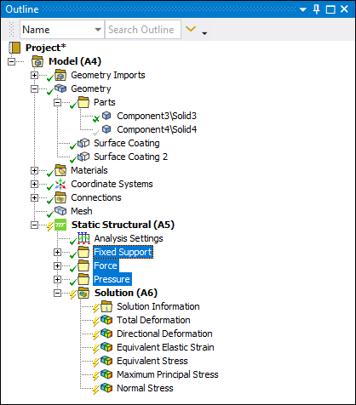
Task: Click the Solution (A6) icon
Action: 83,293
